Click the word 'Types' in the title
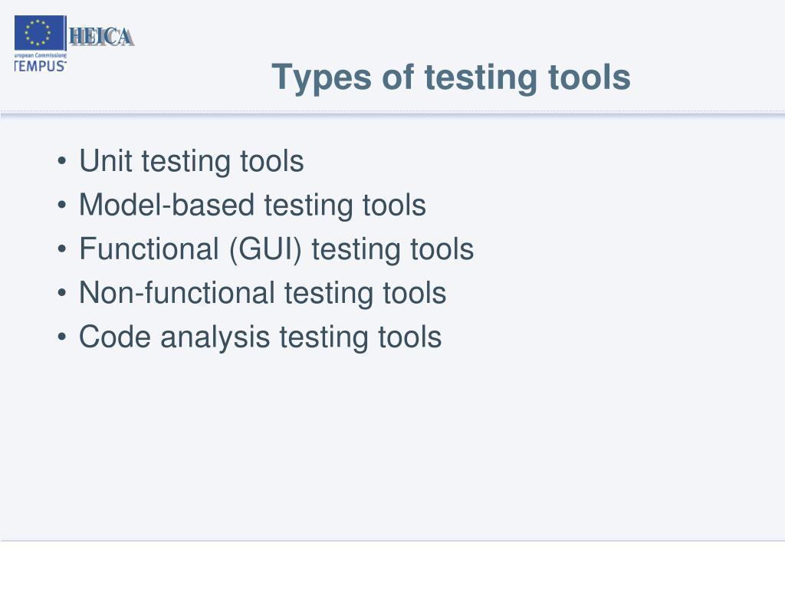This screenshot has height=589, width=785. coord(321,79)
